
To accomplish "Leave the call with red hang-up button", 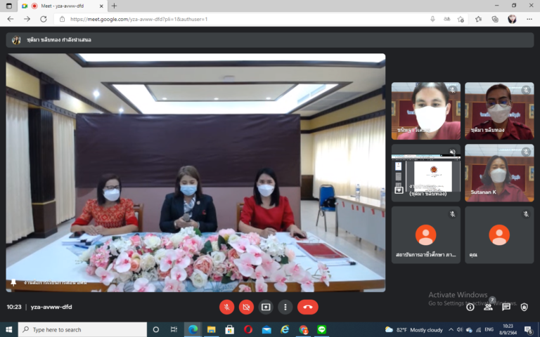I will tap(307, 307).
